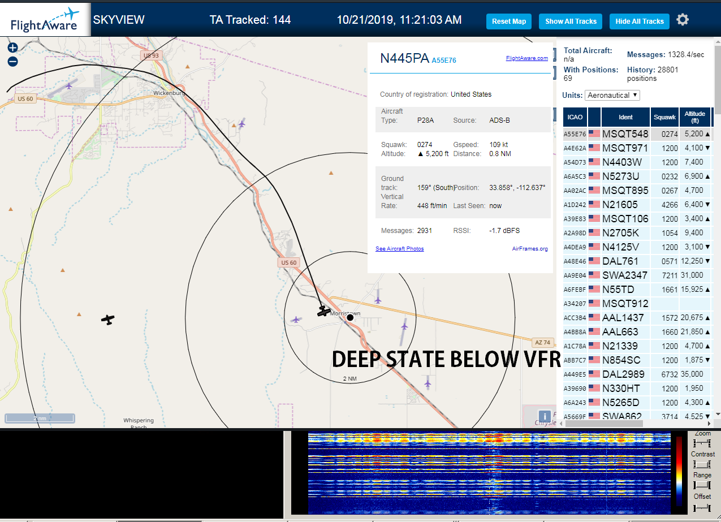Adjust the waterfall Offset slider
The height and width of the screenshot is (522, 721).
point(702,507)
